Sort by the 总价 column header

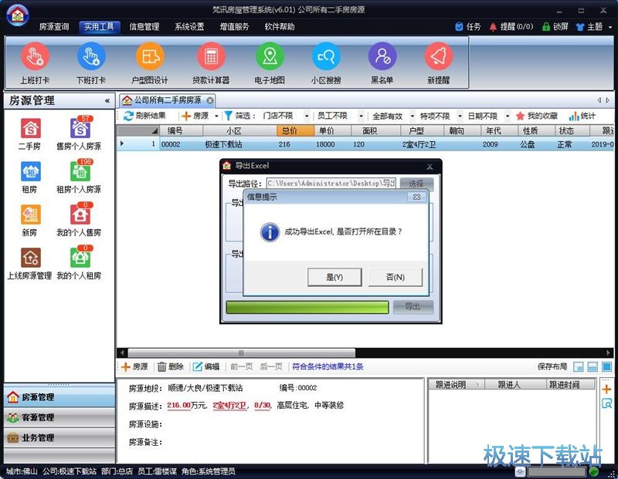pos(295,130)
